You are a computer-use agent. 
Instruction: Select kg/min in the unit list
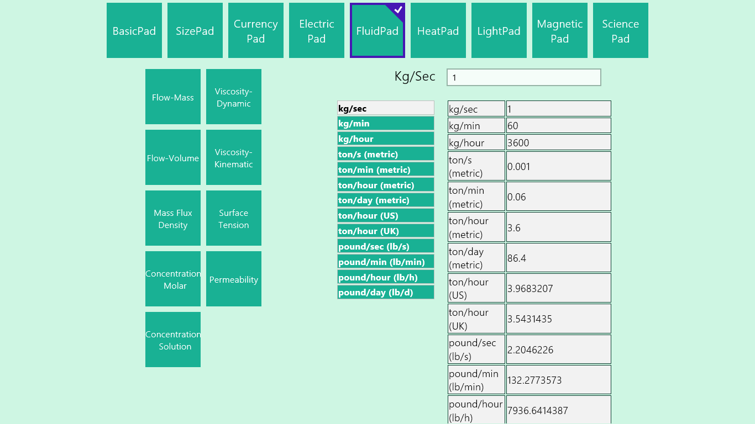[386, 124]
